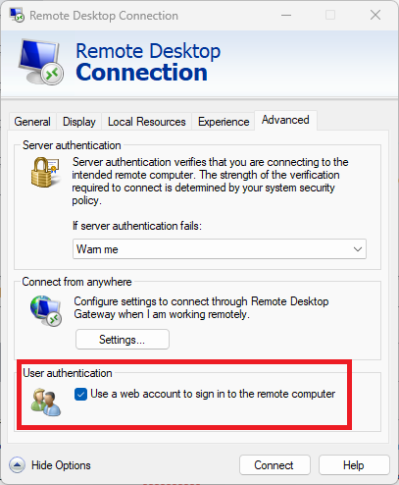Image resolution: width=399 pixels, height=485 pixels.
Task: Close the Remote Desktop Connection window
Action: (x=375, y=15)
